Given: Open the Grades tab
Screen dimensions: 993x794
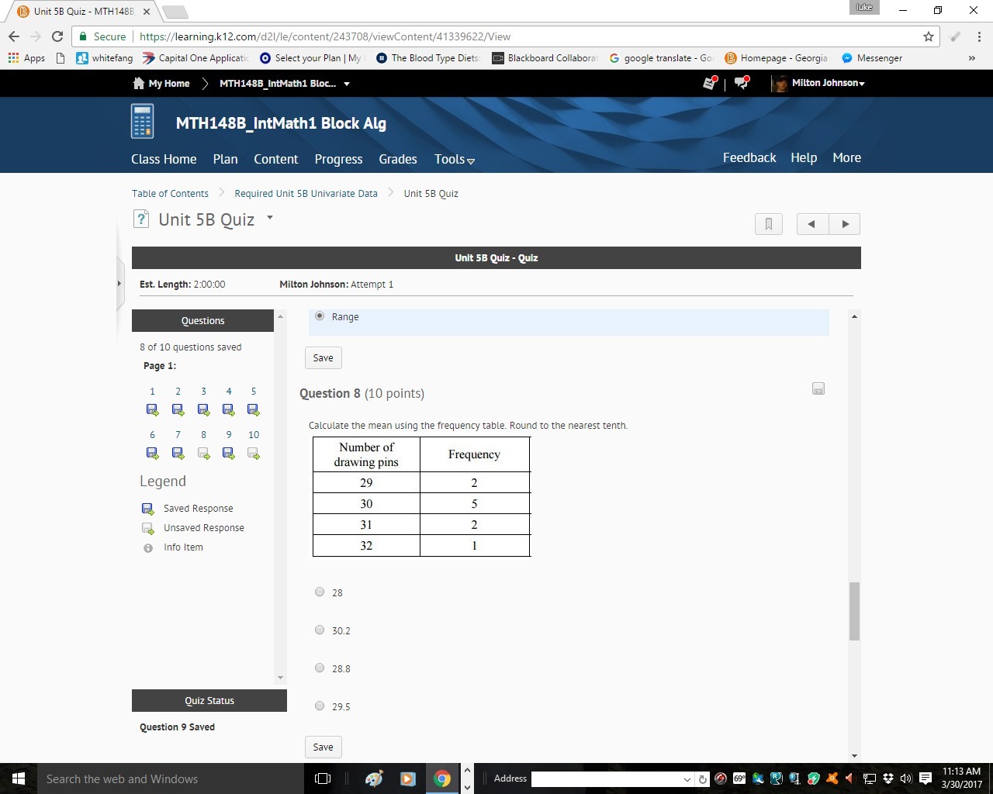Looking at the screenshot, I should (398, 159).
